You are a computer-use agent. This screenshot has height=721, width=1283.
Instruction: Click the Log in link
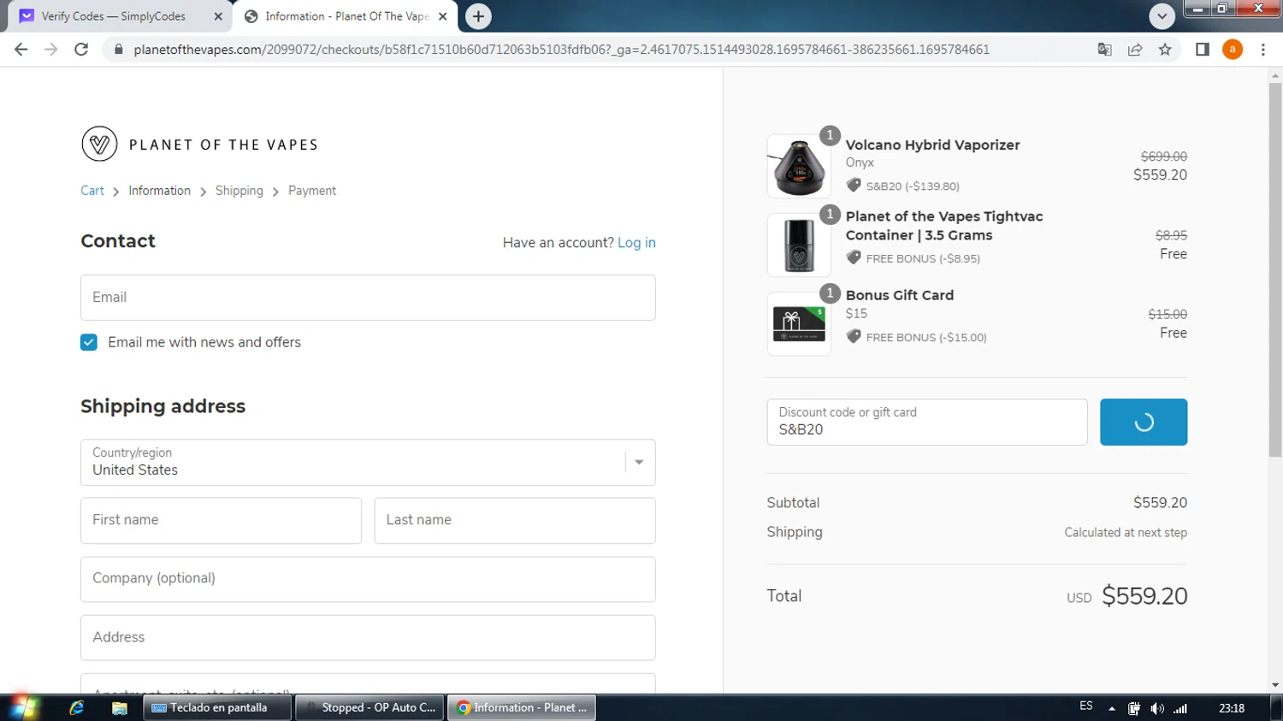click(x=636, y=243)
